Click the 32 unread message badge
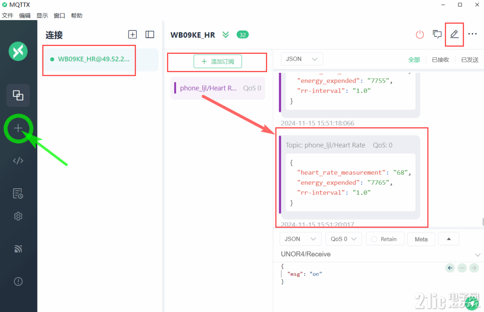 pyautogui.click(x=242, y=35)
